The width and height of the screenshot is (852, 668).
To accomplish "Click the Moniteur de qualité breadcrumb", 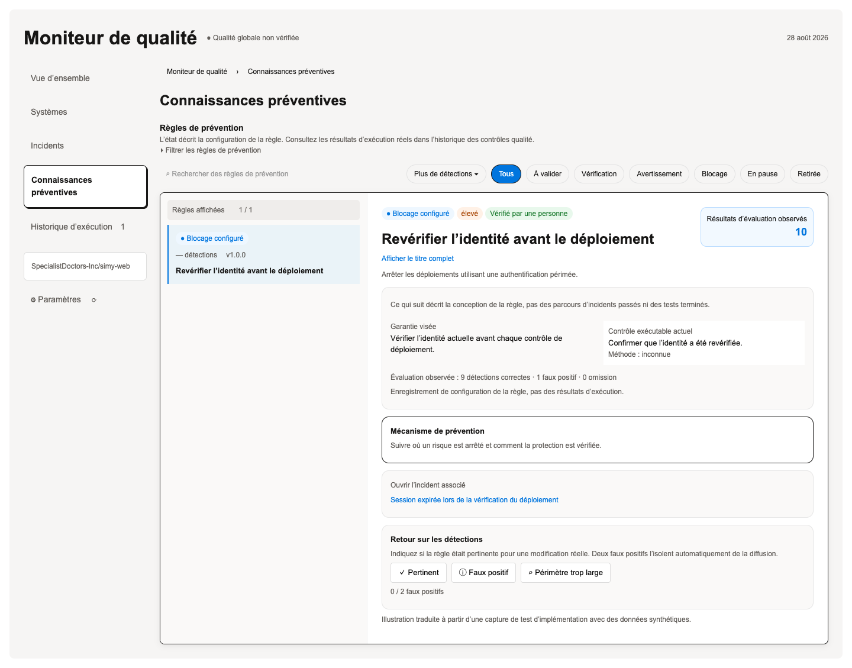I will (197, 72).
